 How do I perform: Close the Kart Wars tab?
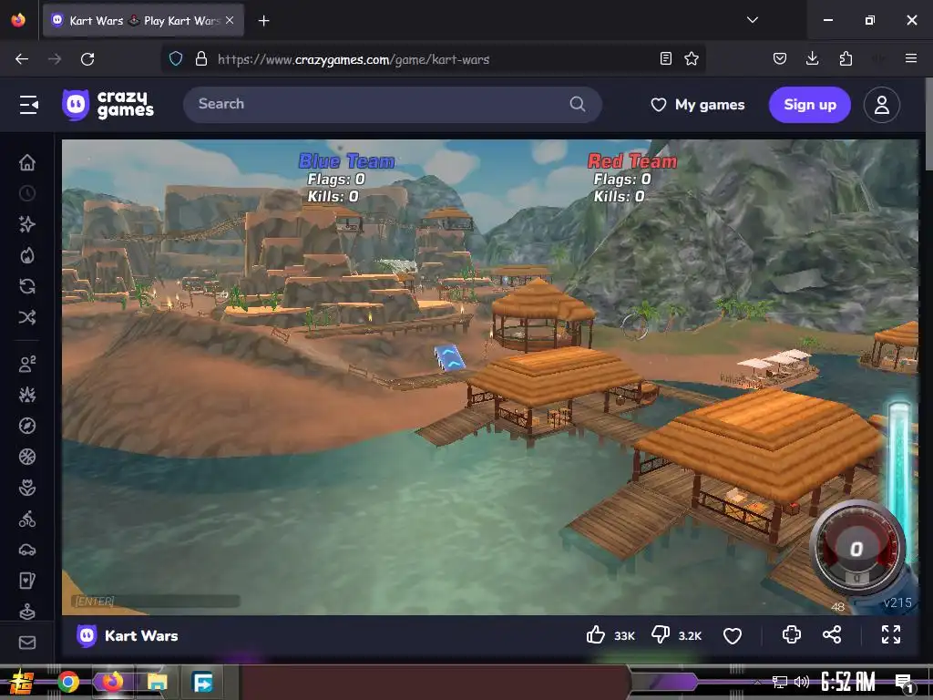click(x=230, y=20)
